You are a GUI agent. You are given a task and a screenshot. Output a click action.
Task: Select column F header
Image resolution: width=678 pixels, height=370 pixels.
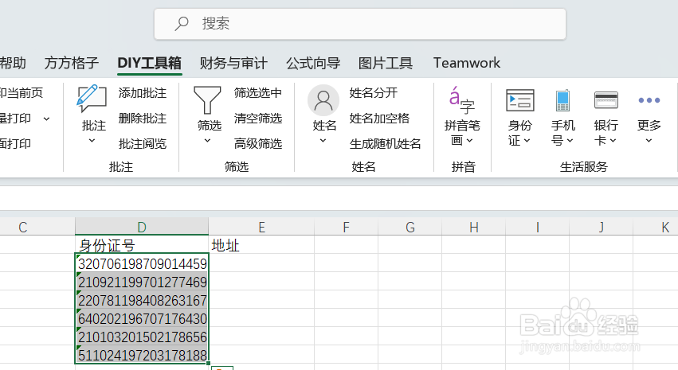pos(346,227)
